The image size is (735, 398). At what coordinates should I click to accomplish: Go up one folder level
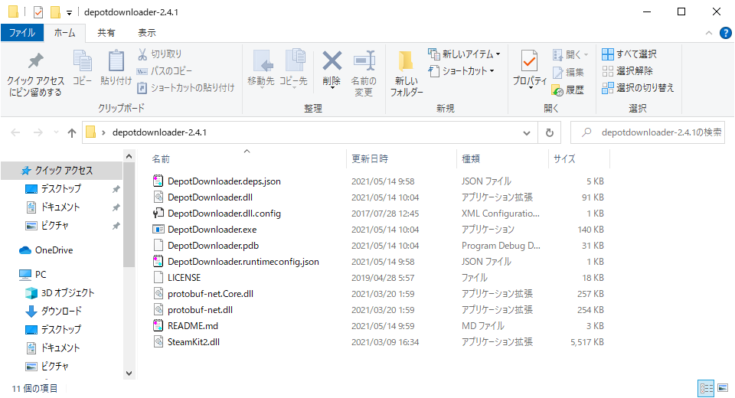click(72, 132)
